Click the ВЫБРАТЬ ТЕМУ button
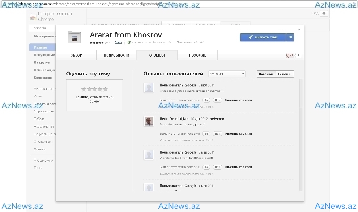Image resolution: width=358 pixels, height=212 pixels. (263, 37)
